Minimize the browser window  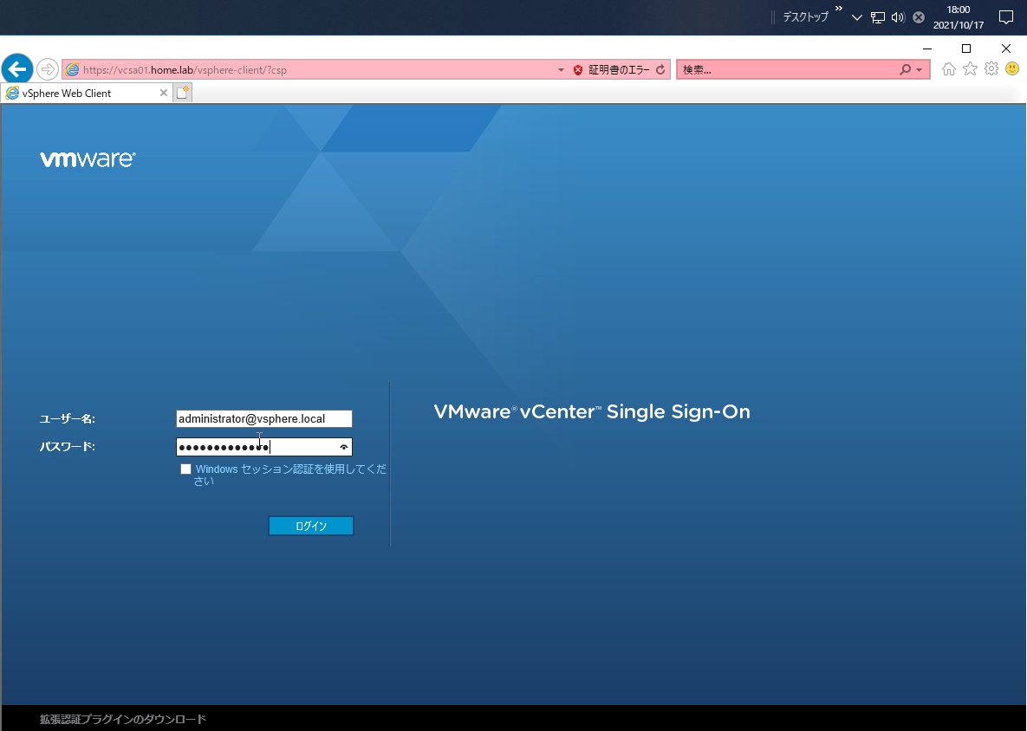point(926,49)
